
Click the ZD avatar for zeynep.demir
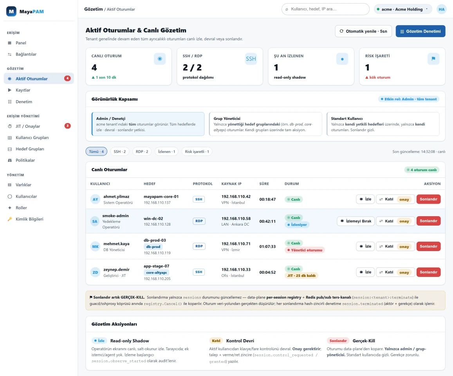tap(96, 272)
